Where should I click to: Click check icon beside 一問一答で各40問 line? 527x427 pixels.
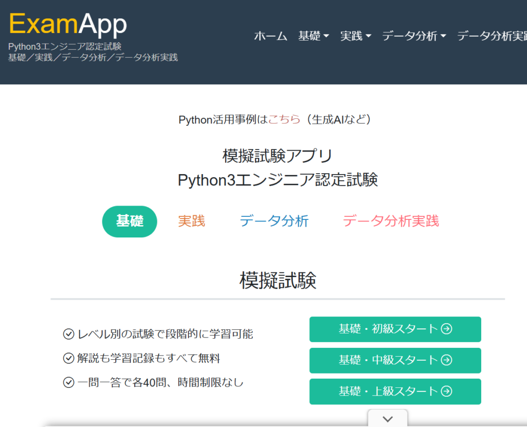[x=68, y=382]
